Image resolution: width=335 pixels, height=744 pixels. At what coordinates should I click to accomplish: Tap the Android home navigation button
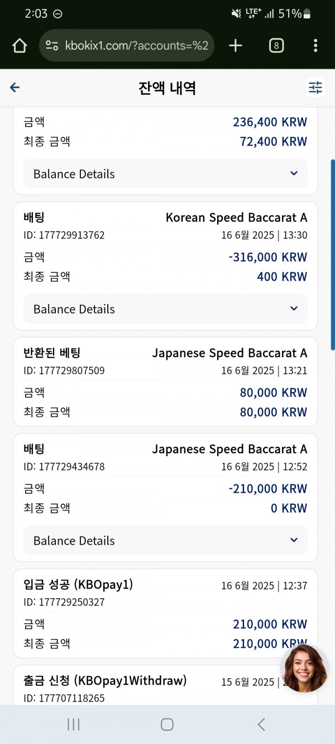[x=167, y=724]
